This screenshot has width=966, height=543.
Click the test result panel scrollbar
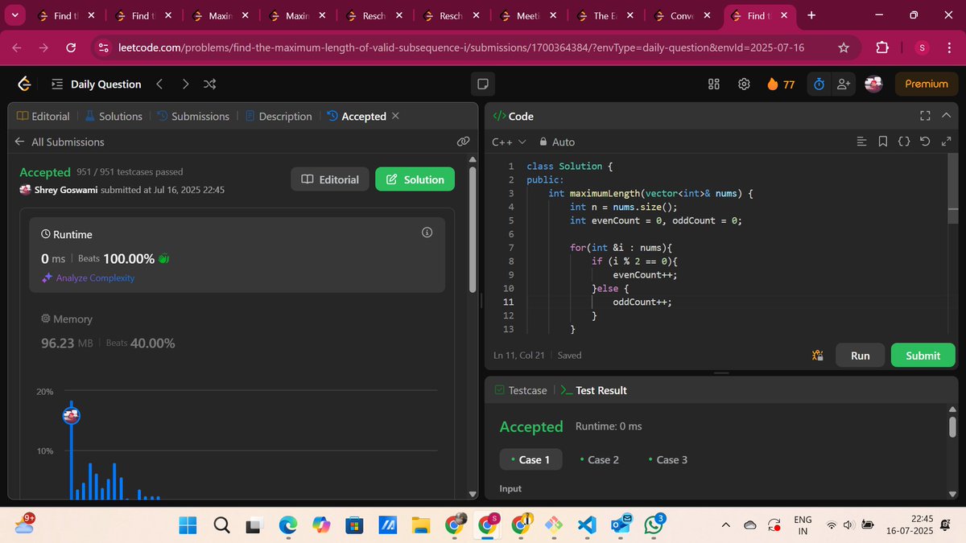(953, 426)
